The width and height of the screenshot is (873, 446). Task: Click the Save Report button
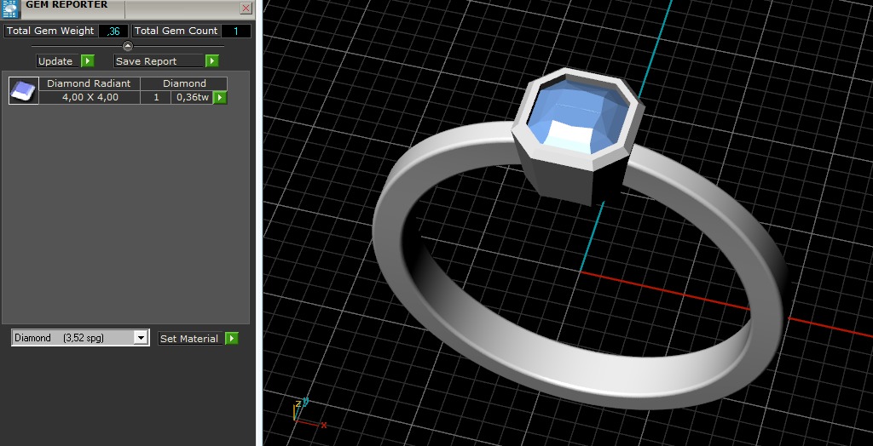point(159,61)
